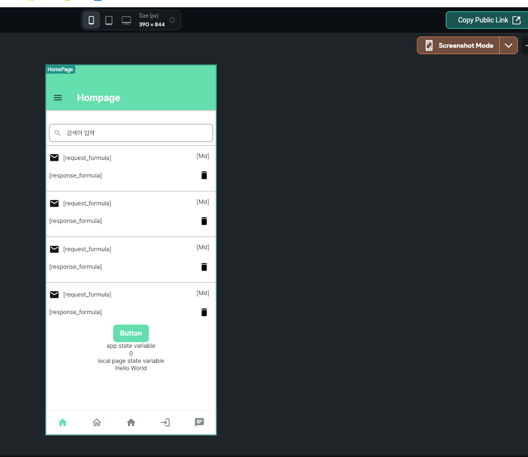Screen dimensions: 528x457
Task: Open the hamburger menu in Hompage app bar
Action: click(x=58, y=98)
